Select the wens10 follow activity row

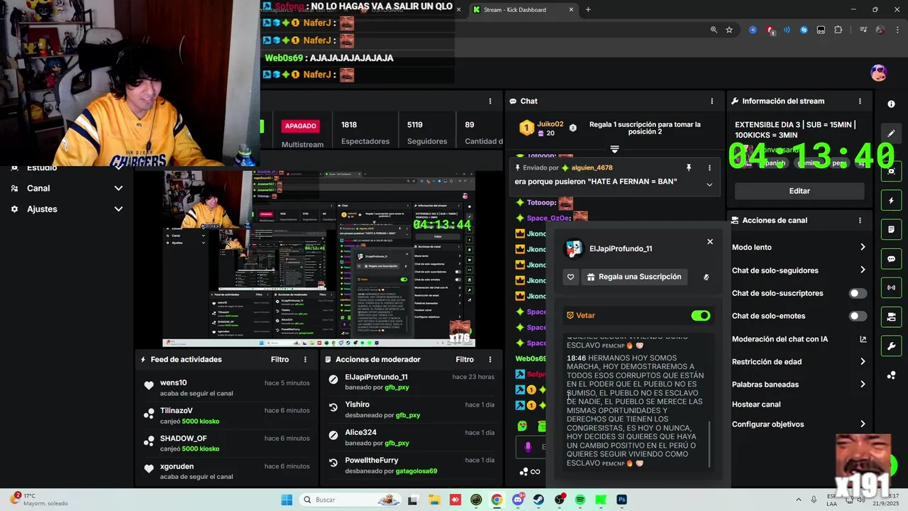coord(226,388)
